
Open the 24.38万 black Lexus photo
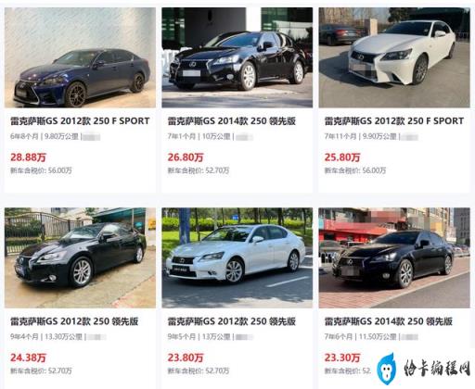(x=80, y=257)
